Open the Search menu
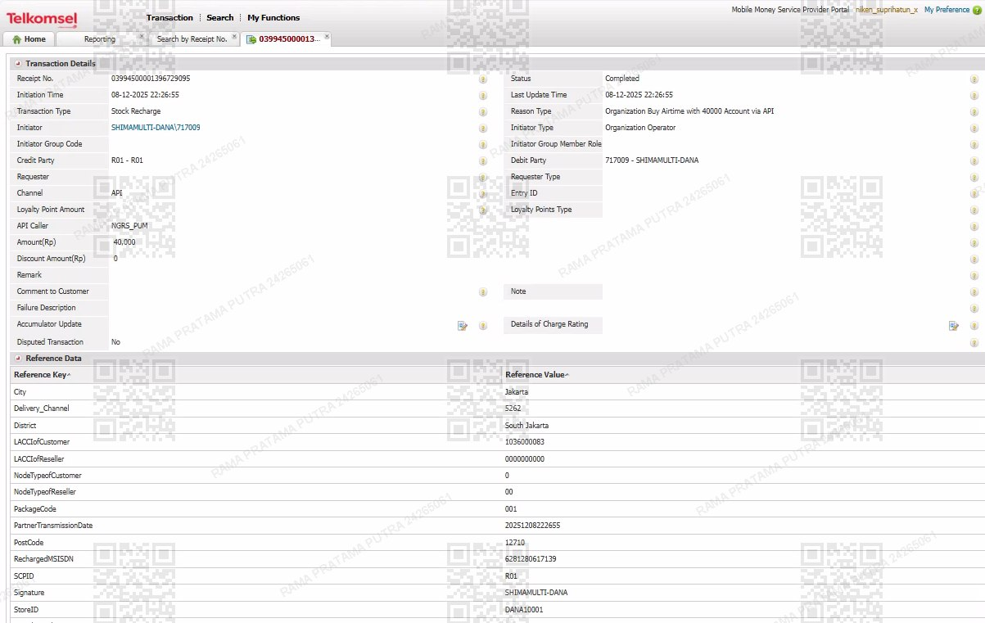The width and height of the screenshot is (985, 623). 220,17
